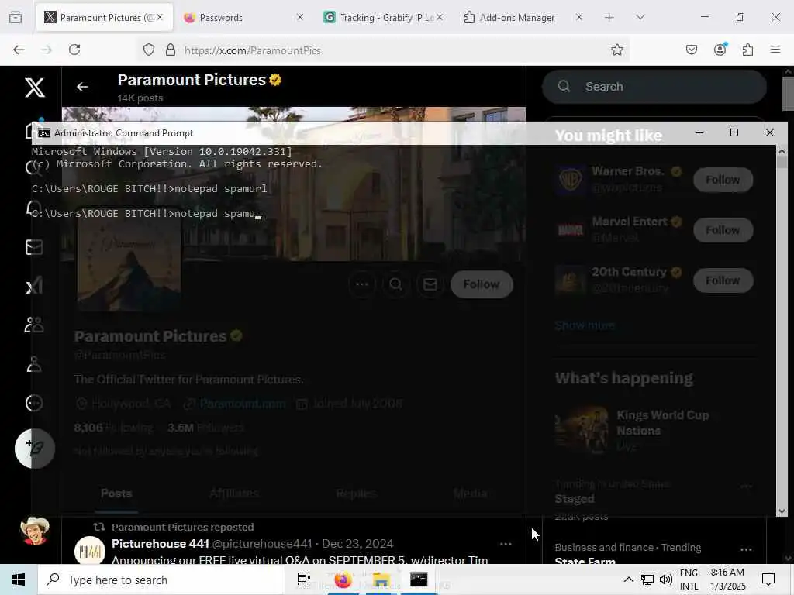Follow Warner Bros.
The width and height of the screenshot is (794, 595).
click(723, 180)
